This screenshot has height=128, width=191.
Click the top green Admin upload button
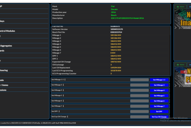(180, 7)
